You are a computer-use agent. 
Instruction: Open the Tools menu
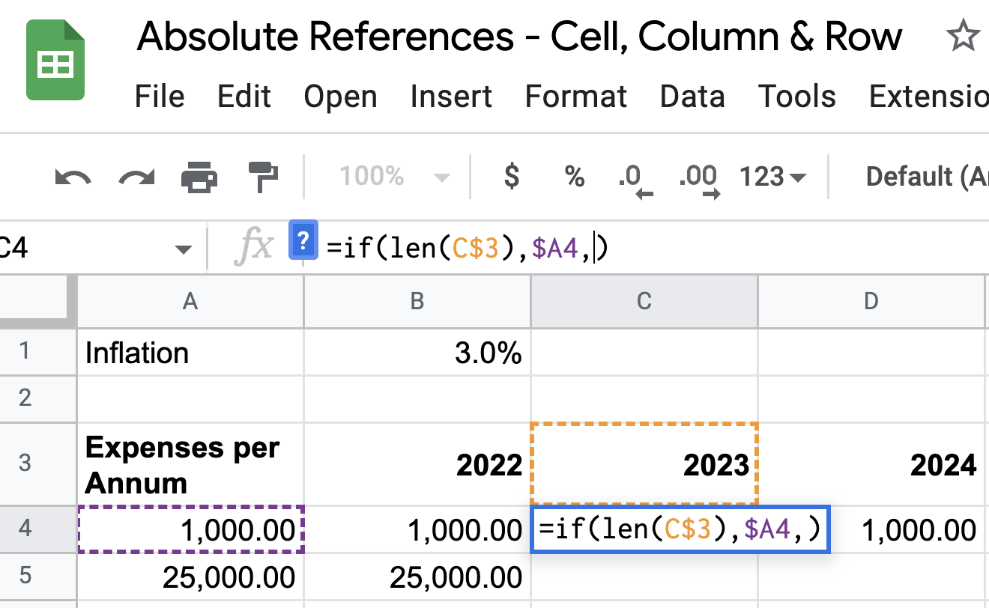click(796, 96)
